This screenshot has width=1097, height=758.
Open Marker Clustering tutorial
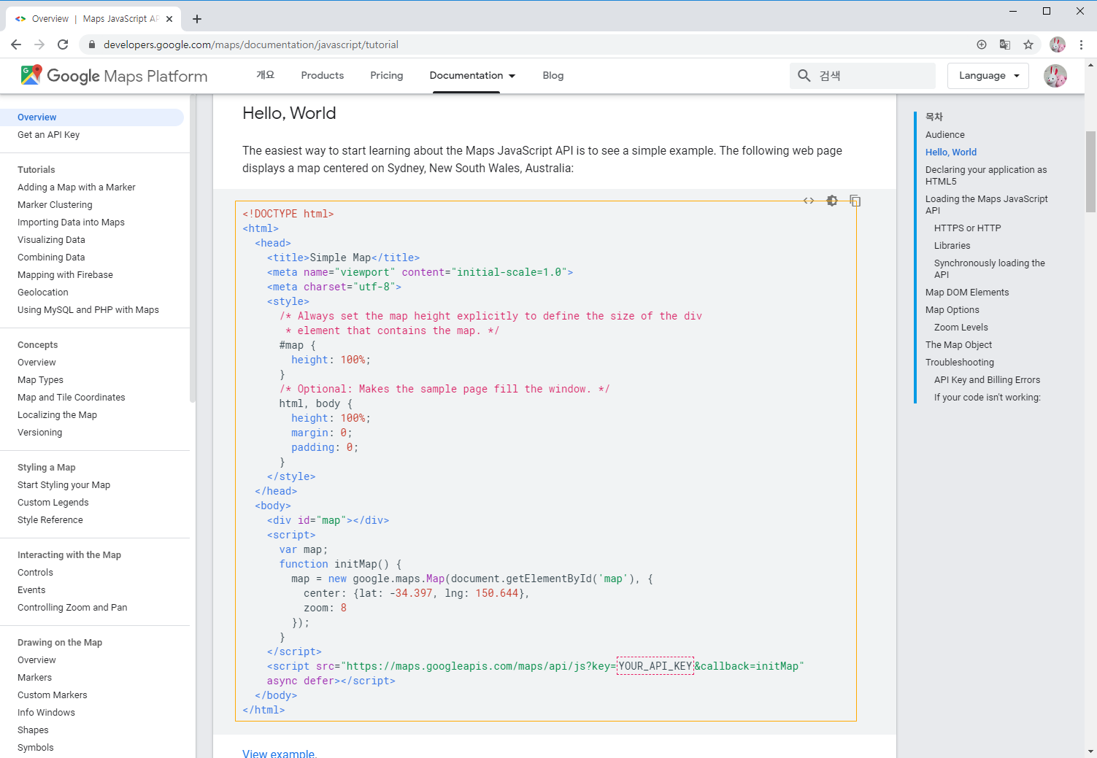[x=55, y=205]
